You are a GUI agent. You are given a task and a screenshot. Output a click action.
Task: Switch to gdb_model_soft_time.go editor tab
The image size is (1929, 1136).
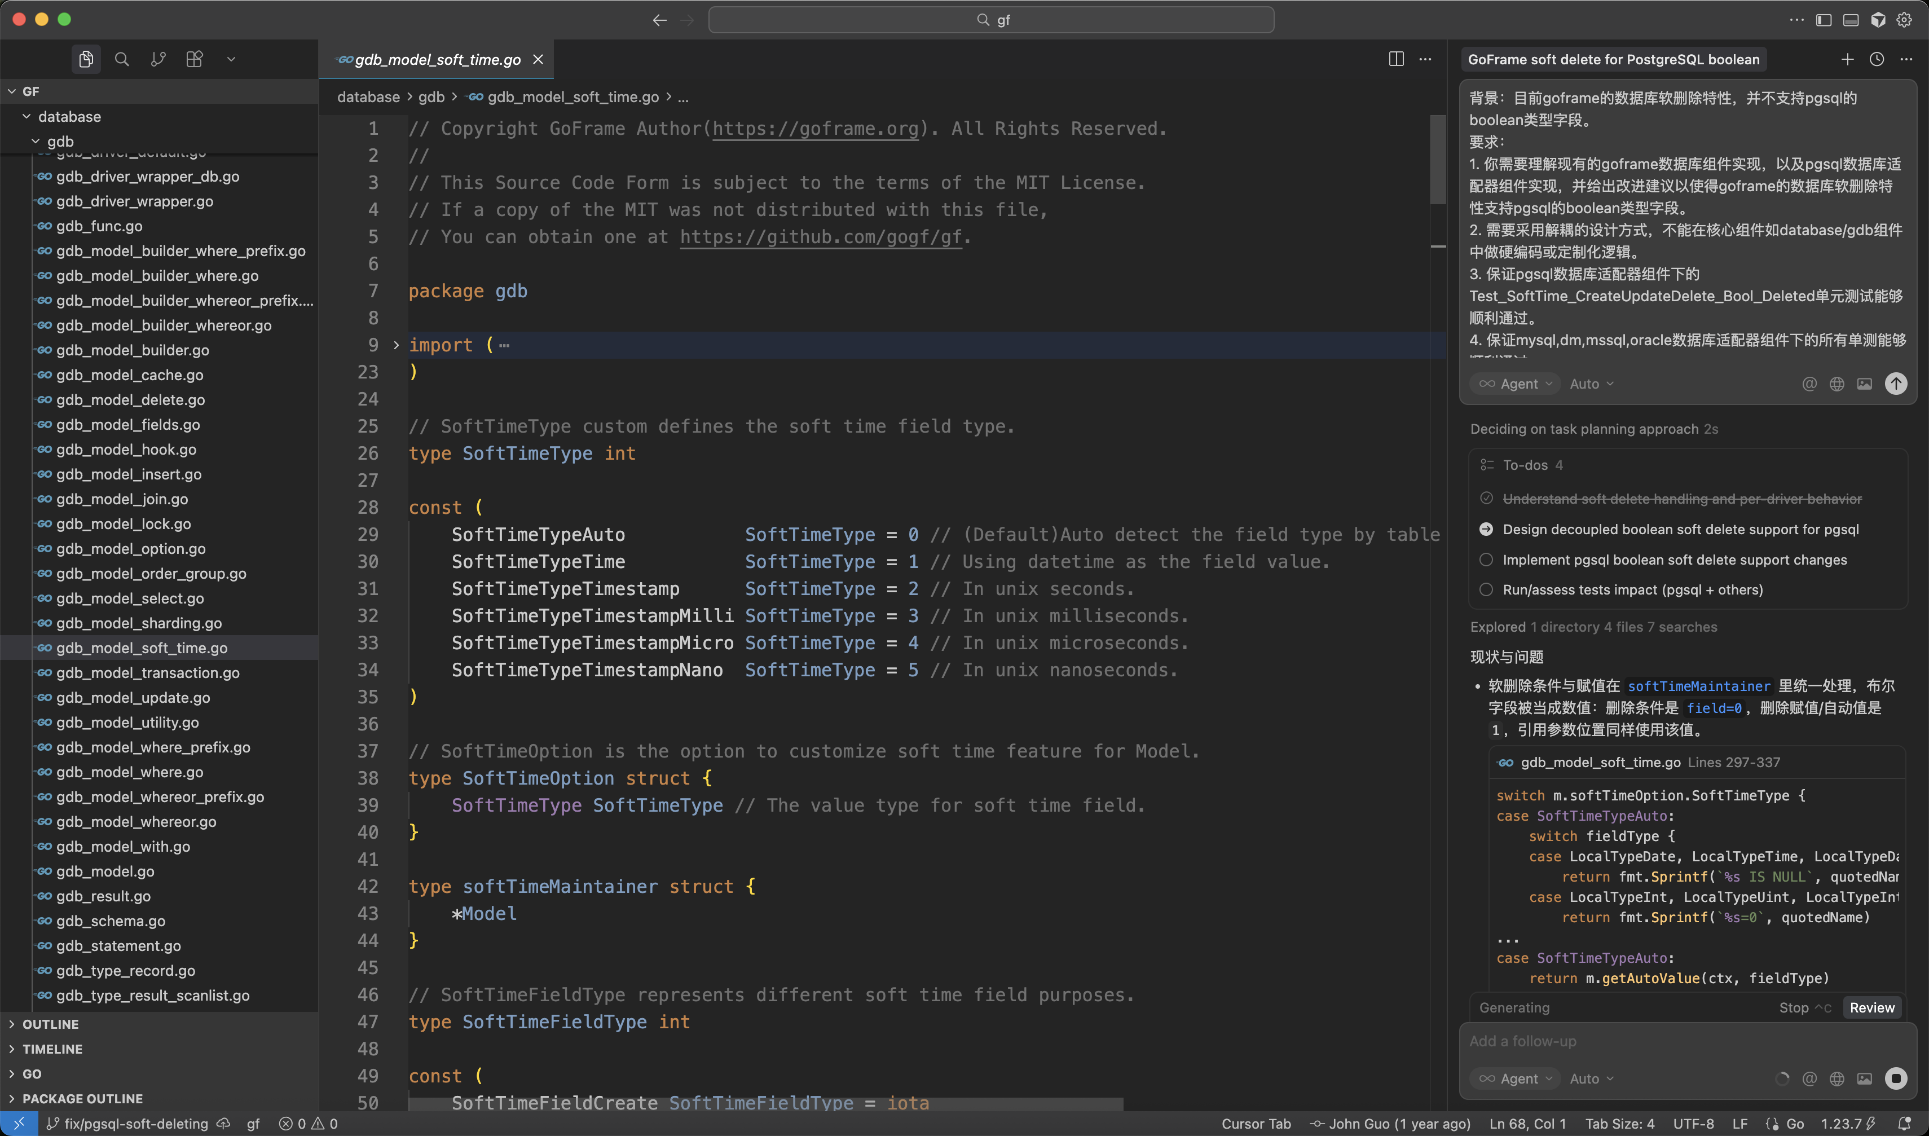(437, 59)
